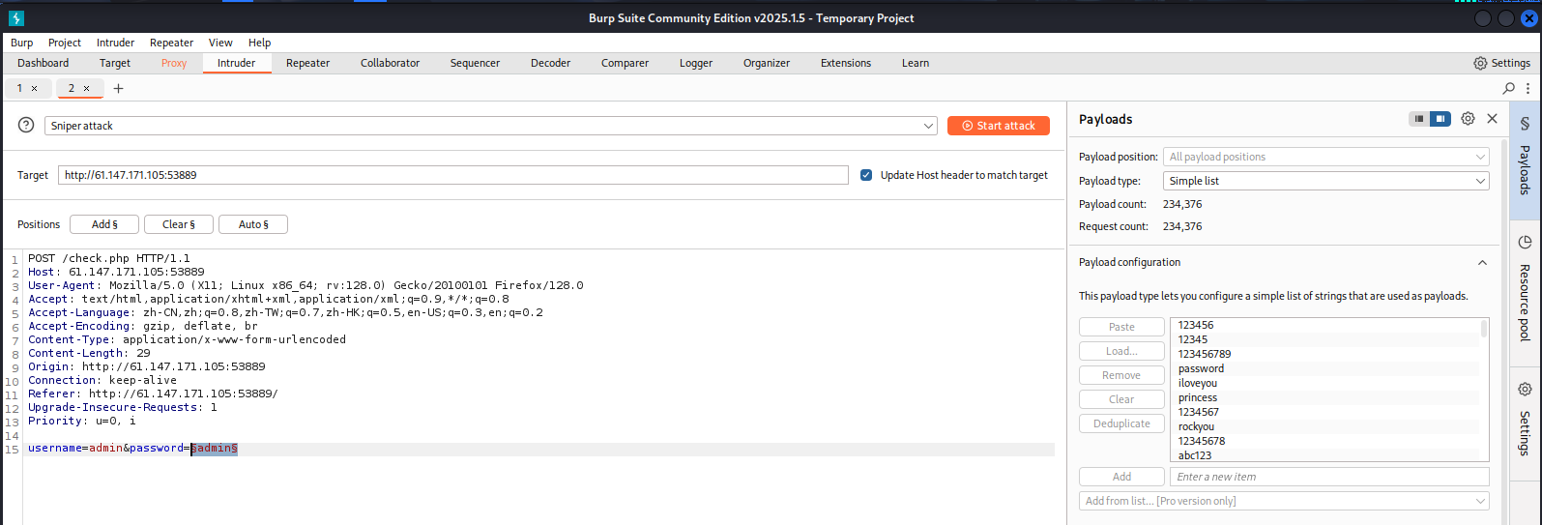Image resolution: width=1542 pixels, height=525 pixels.
Task: Open the Settings gear in top toolbar
Action: pos(1501,63)
